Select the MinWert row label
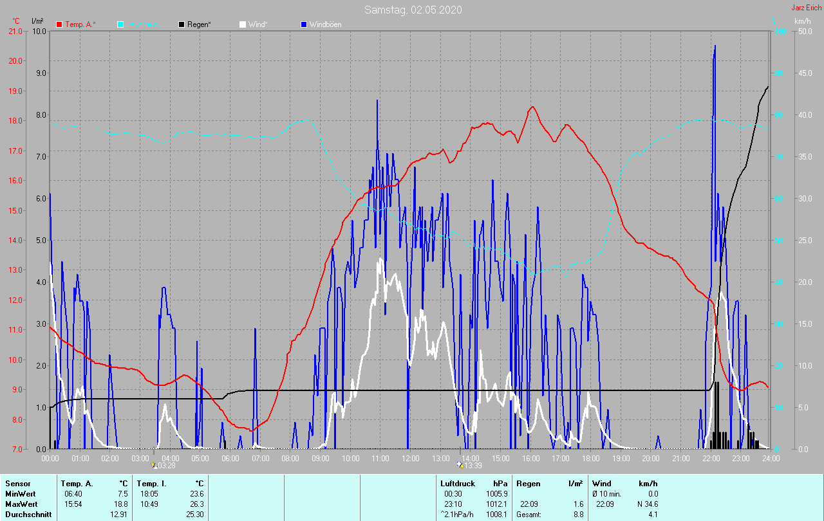 (x=20, y=493)
